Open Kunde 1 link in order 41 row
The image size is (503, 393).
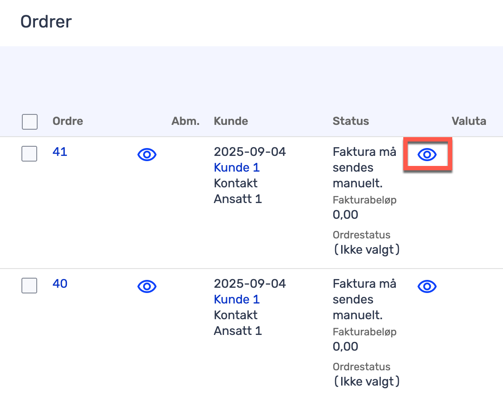tap(237, 168)
